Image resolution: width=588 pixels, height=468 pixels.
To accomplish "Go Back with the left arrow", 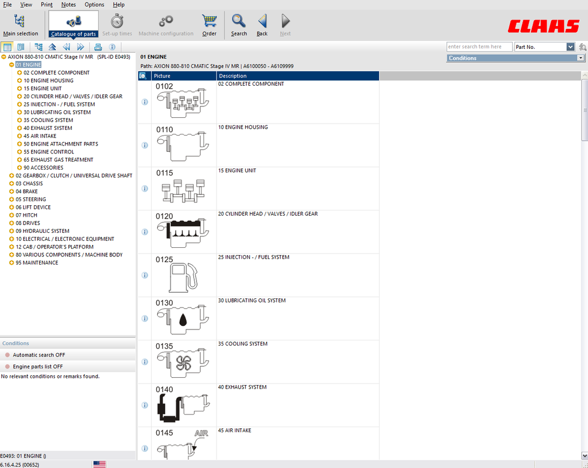I will point(262,25).
